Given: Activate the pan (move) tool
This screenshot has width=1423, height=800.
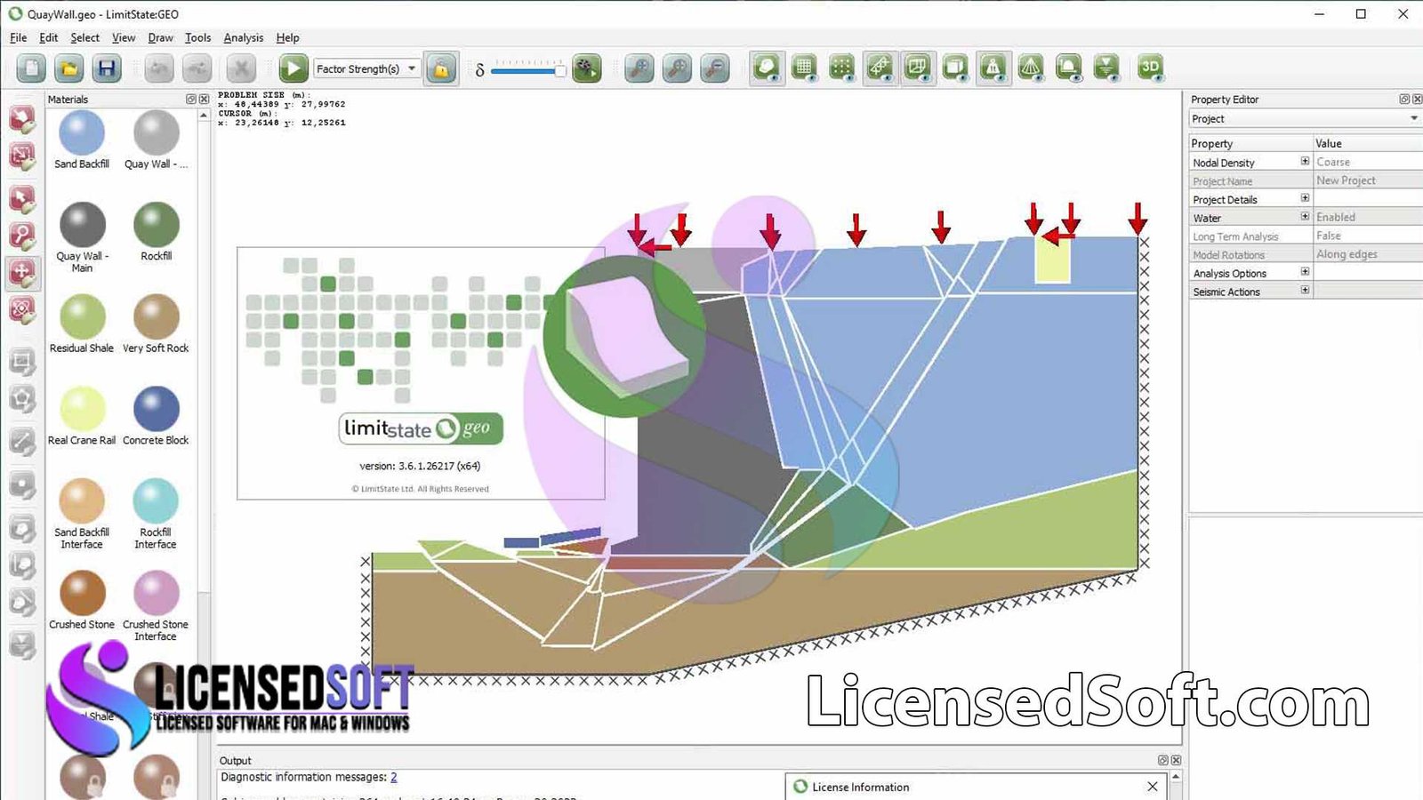Looking at the screenshot, I should (x=22, y=273).
